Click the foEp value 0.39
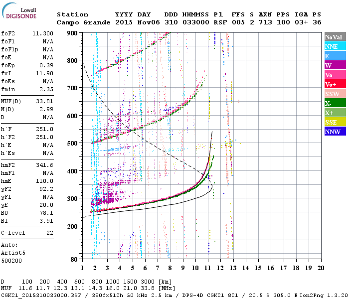This screenshot has width=349, height=299. point(46,65)
